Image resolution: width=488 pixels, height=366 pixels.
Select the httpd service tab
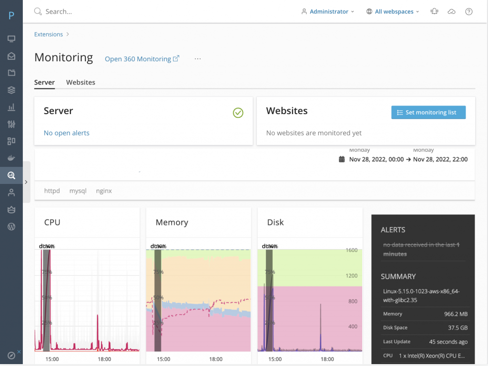tap(52, 191)
